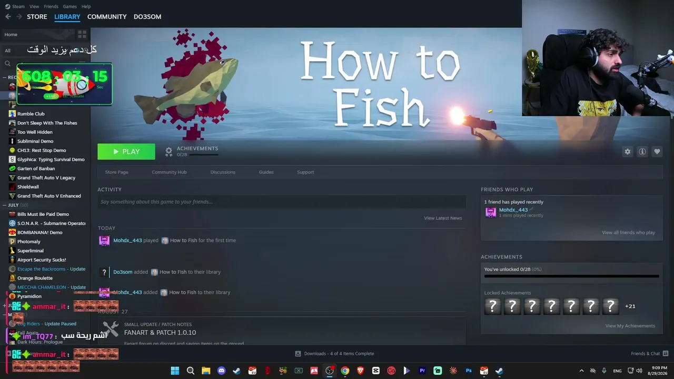Screen dimensions: 674x379
Task: Show the +21 more locked achievements
Action: click(x=630, y=306)
